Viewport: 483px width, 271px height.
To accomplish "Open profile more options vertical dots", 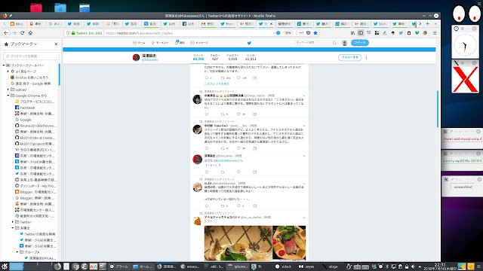I will coord(366,57).
